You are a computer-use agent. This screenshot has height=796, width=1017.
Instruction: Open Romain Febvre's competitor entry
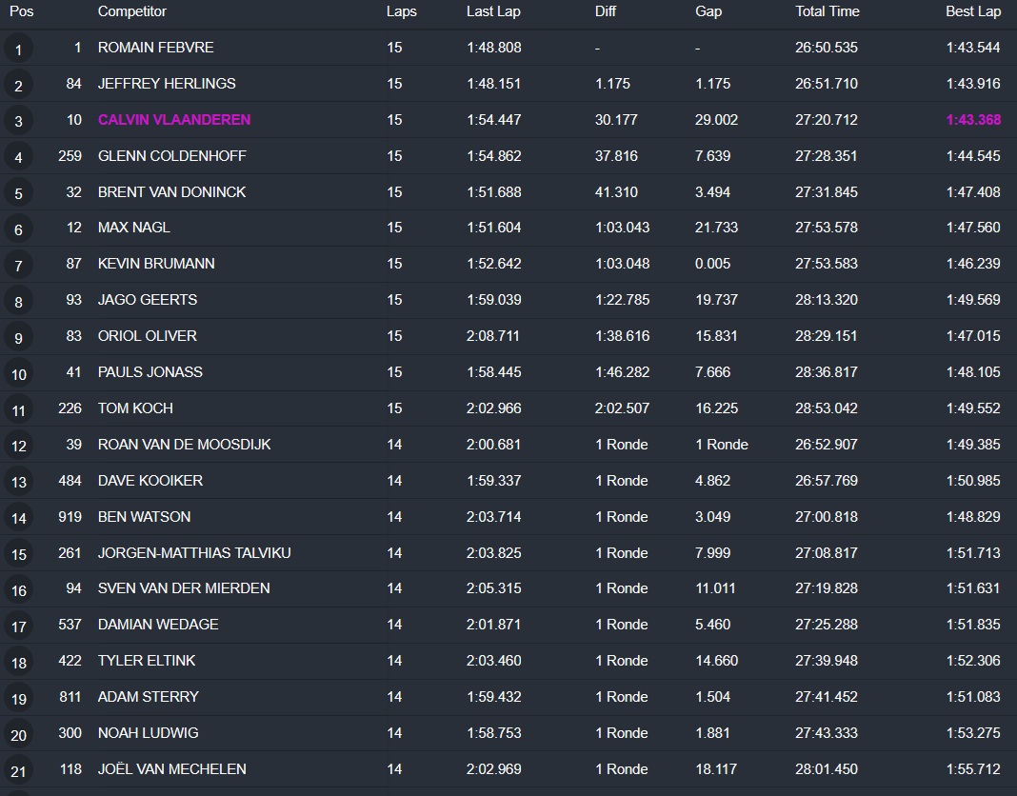pos(155,48)
